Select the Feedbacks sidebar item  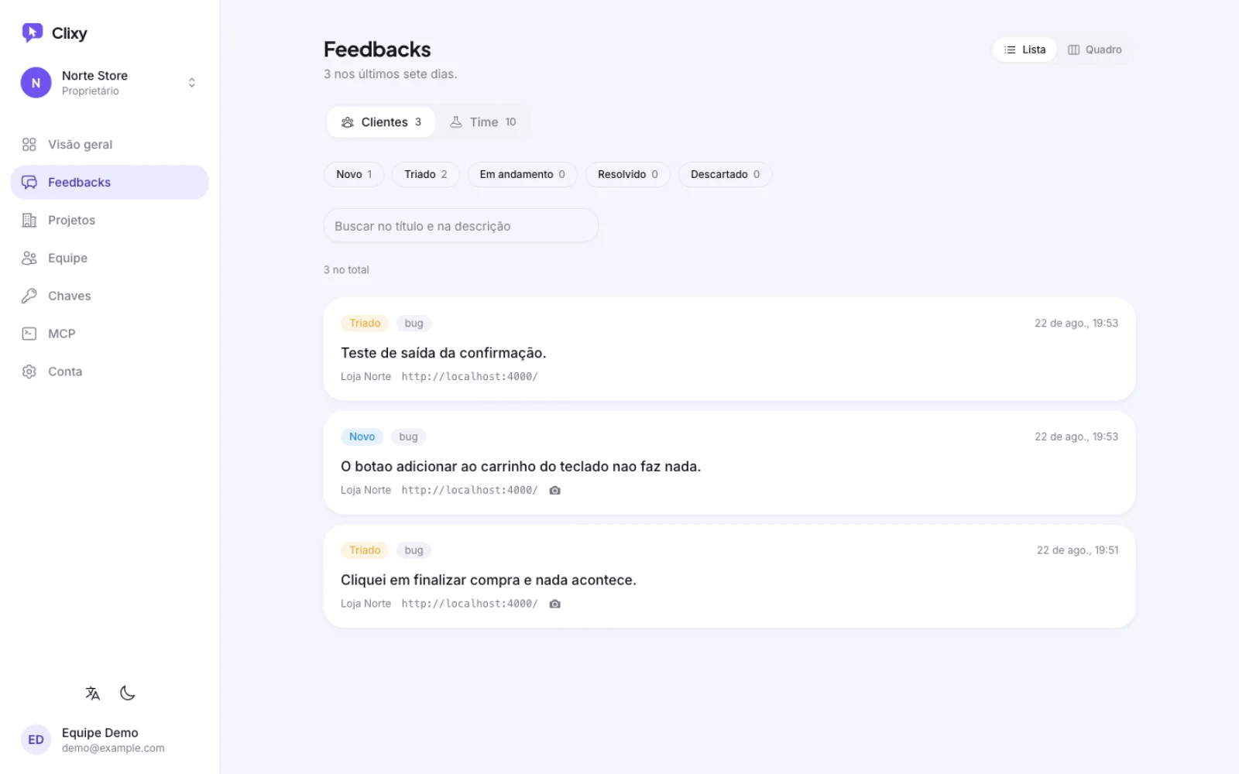[x=109, y=183]
